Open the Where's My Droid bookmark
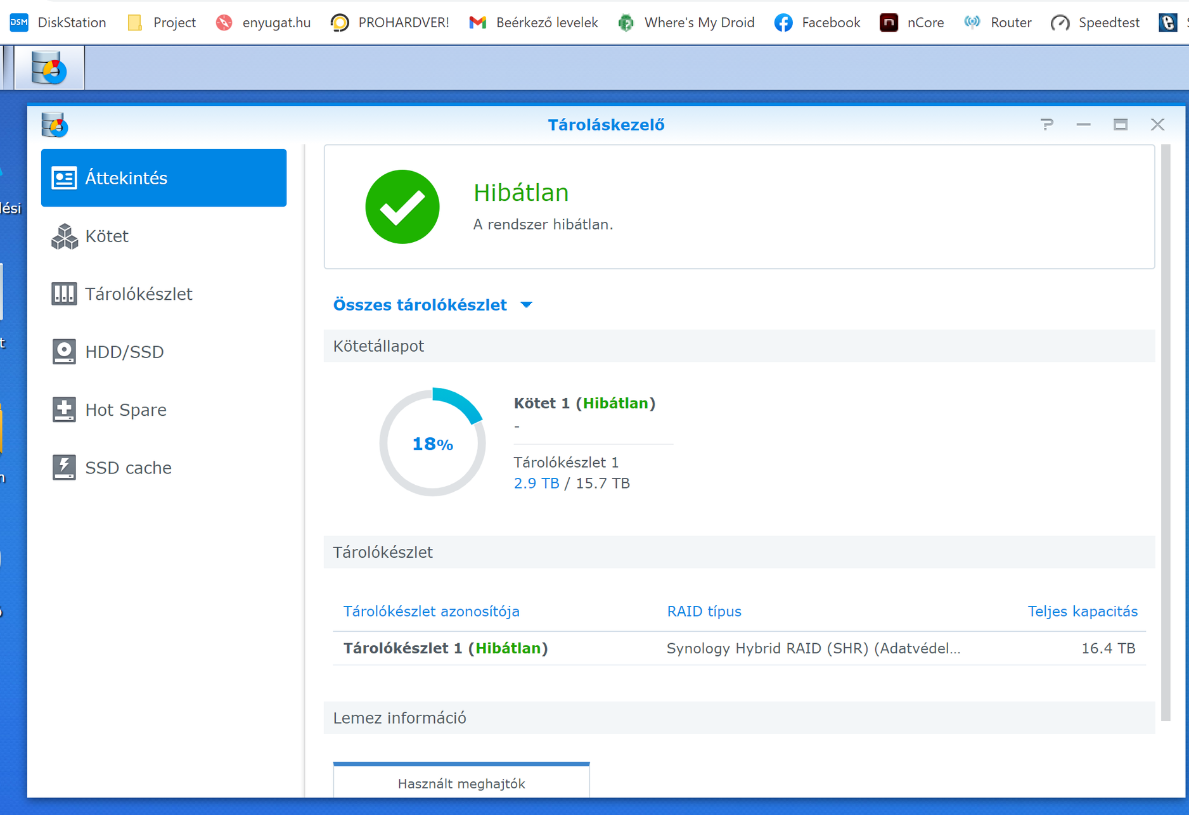Viewport: 1189px width, 815px height. (x=686, y=23)
